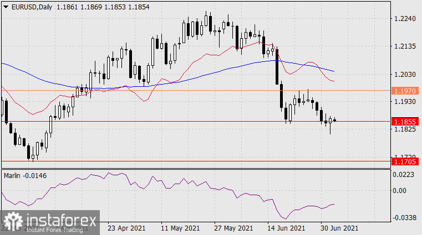The height and width of the screenshot is (235, 422).
Task: Select the orange horizontal line at 1.1970
Action: pos(196,91)
